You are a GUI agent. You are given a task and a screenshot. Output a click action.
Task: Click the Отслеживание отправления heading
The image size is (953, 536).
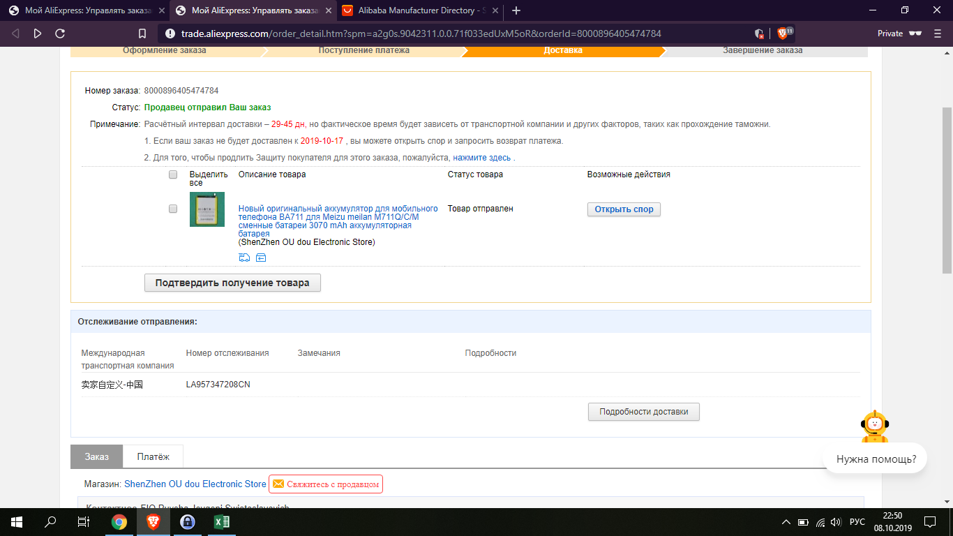coord(137,322)
